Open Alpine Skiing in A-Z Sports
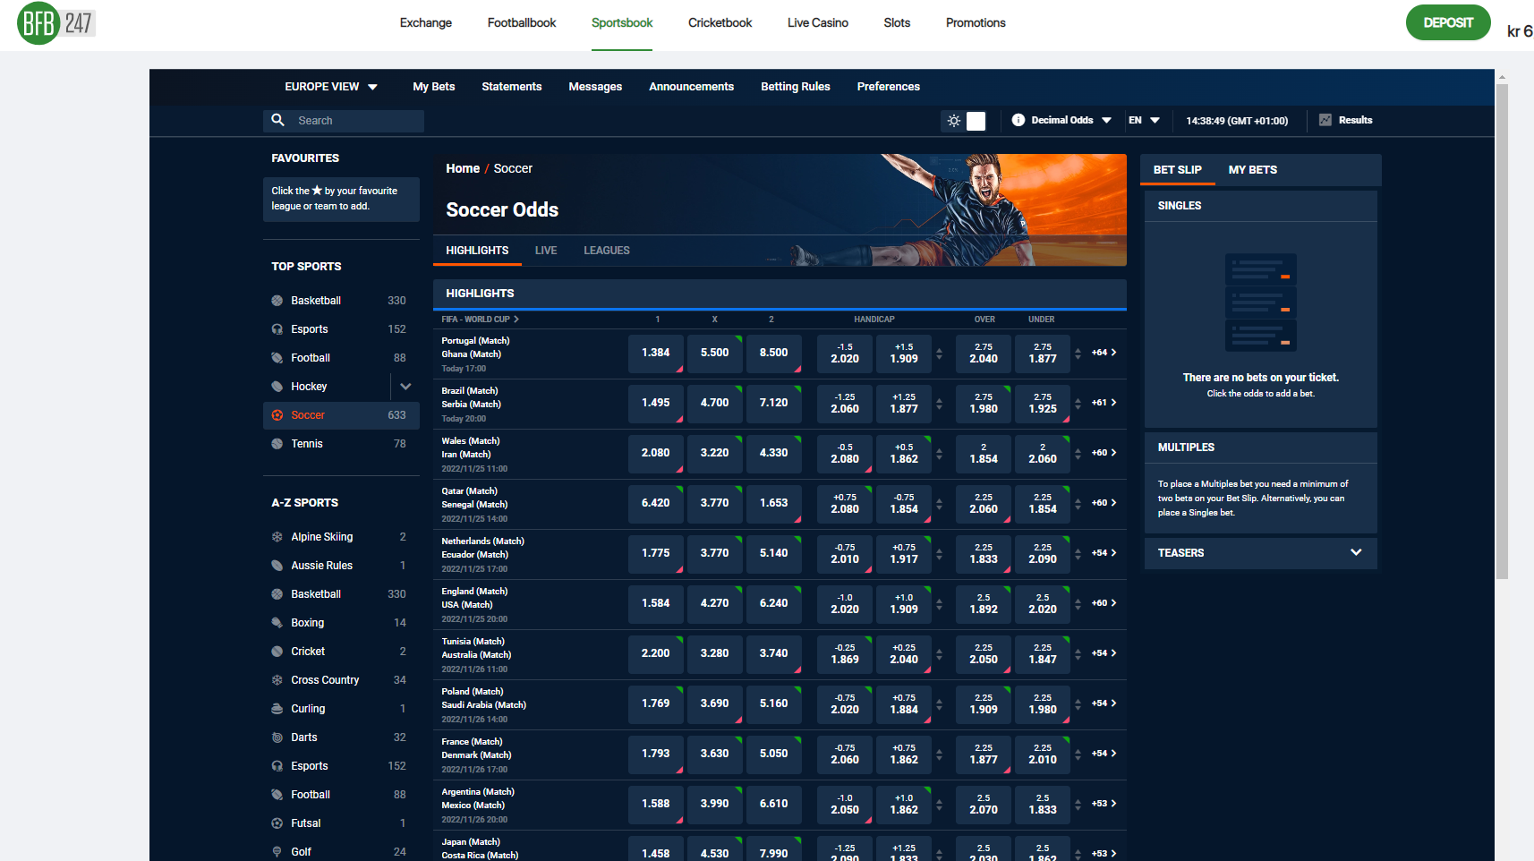The image size is (1534, 861). (x=321, y=537)
